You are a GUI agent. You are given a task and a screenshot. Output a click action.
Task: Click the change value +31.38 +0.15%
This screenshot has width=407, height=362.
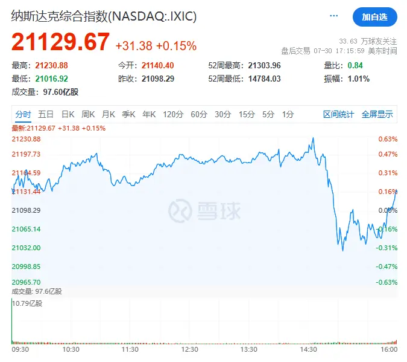pos(156,46)
